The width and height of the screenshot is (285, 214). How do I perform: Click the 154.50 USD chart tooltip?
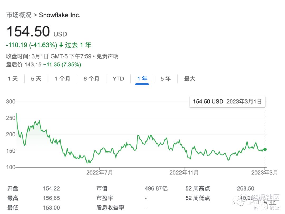point(227,102)
